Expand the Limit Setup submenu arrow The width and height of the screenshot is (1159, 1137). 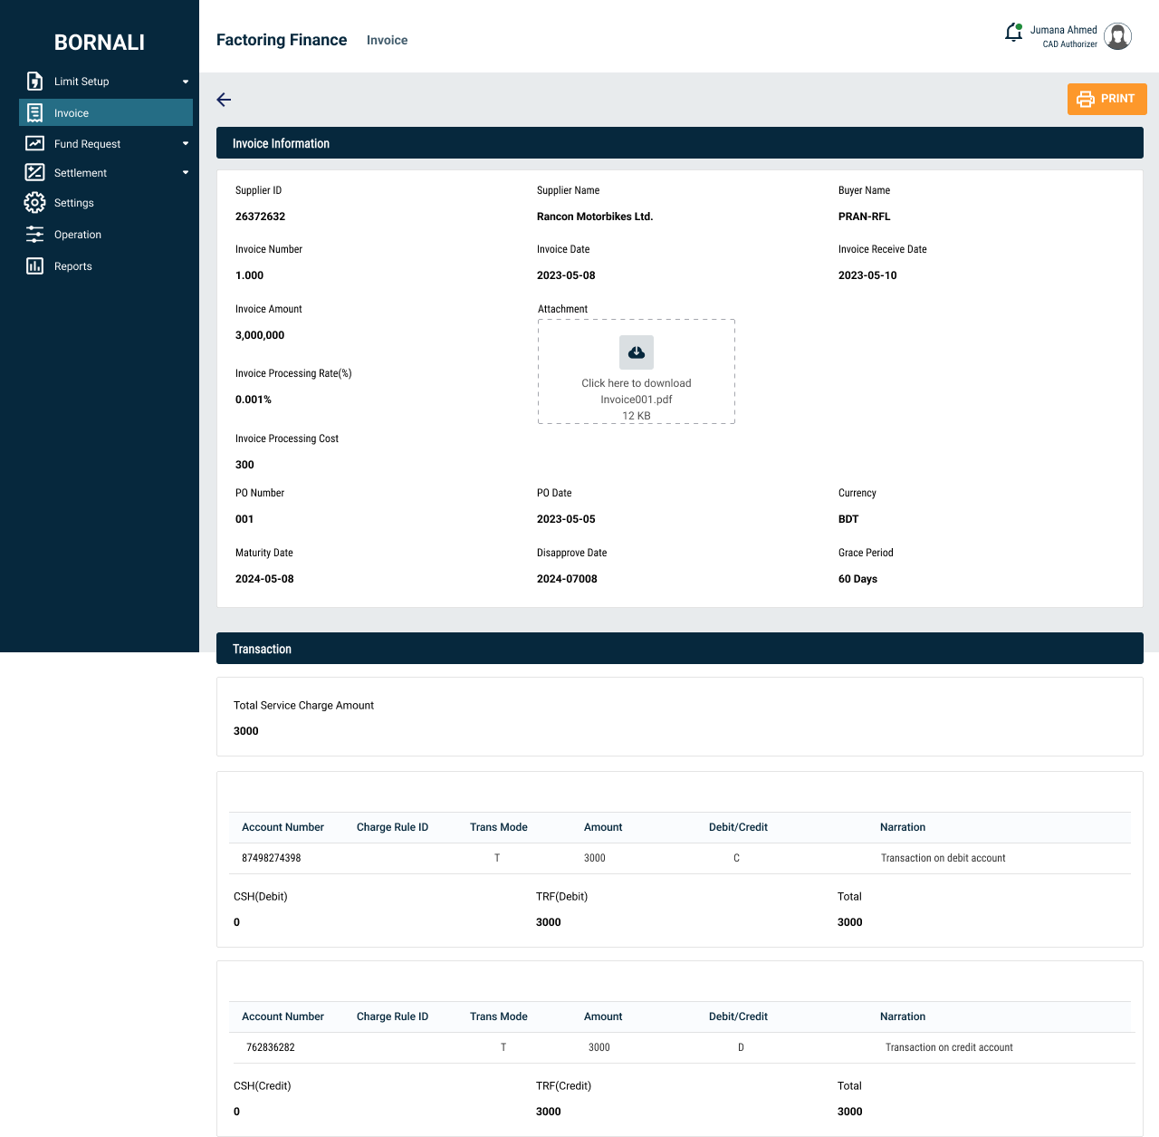pos(186,82)
